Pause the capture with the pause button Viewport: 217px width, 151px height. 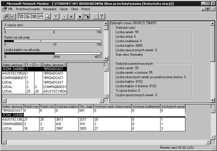pos(71,16)
